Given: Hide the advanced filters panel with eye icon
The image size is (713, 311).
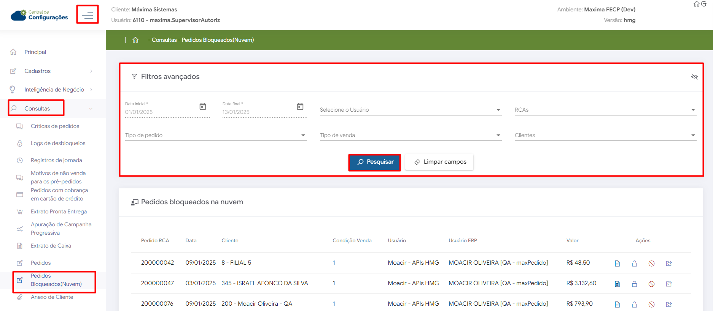Looking at the screenshot, I should (x=694, y=77).
